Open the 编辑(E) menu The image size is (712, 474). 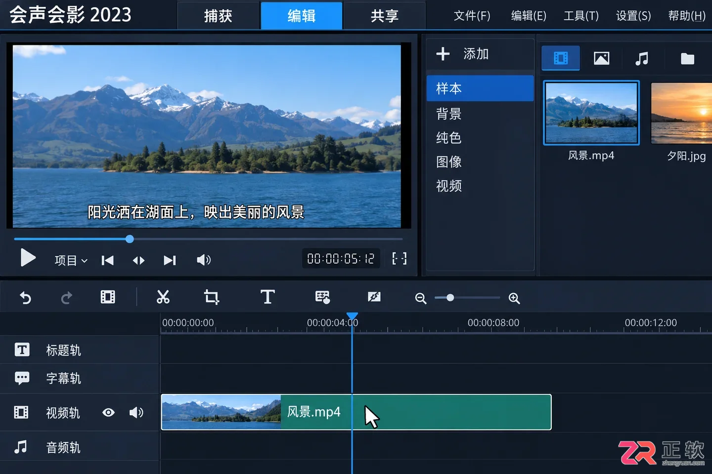click(529, 16)
